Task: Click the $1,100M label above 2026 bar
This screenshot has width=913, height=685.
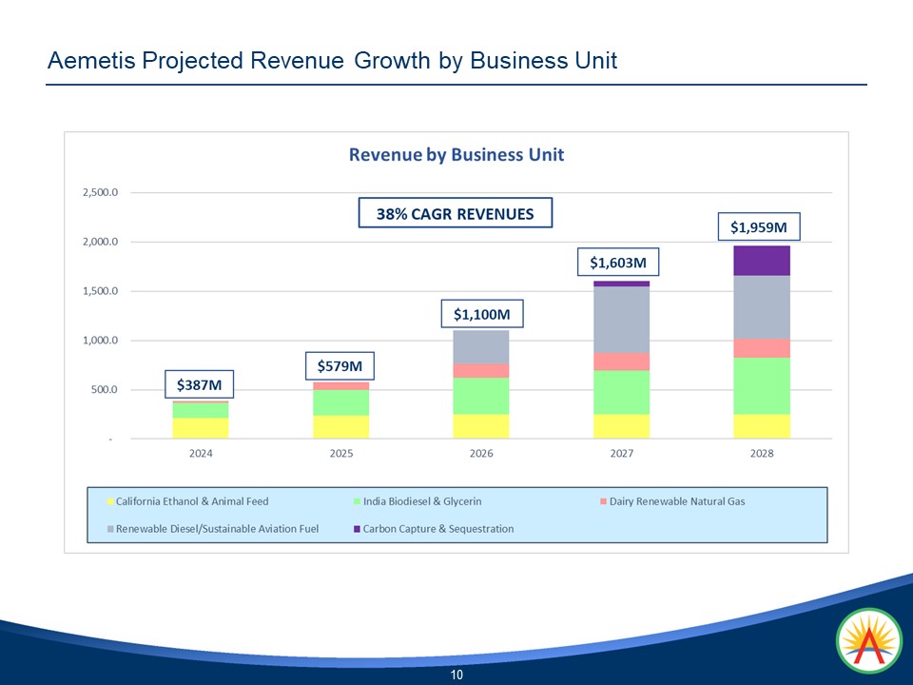Action: [482, 312]
